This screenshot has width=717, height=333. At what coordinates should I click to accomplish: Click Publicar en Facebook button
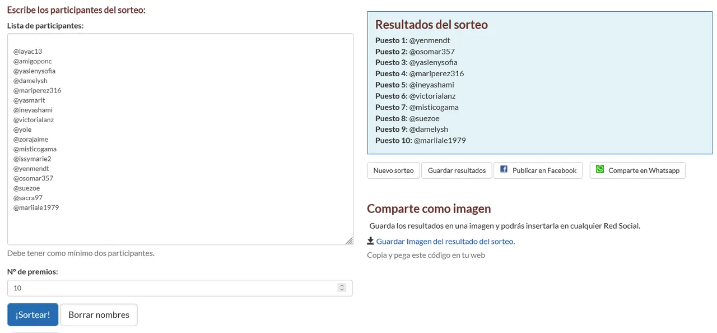538,170
